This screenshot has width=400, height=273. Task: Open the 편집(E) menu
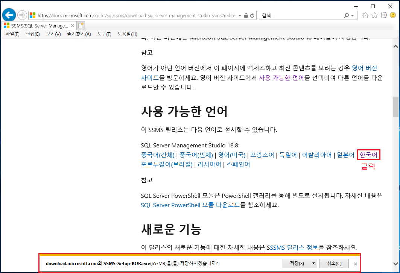(33, 34)
